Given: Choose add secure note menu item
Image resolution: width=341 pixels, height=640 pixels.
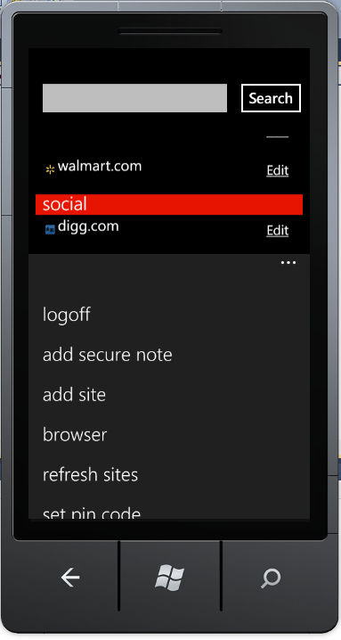Looking at the screenshot, I should [x=107, y=355].
